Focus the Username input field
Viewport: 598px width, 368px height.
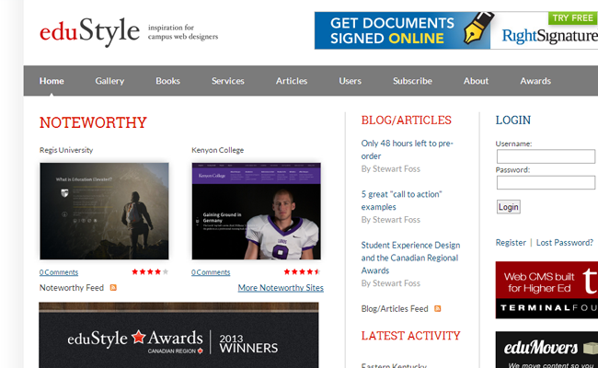[546, 156]
